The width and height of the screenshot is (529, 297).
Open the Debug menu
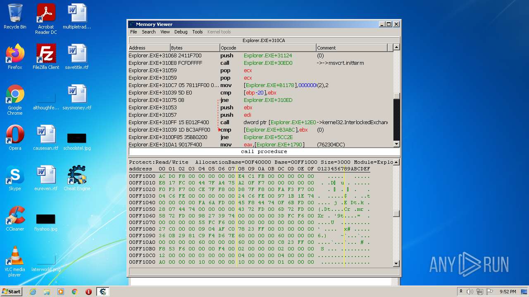181,32
